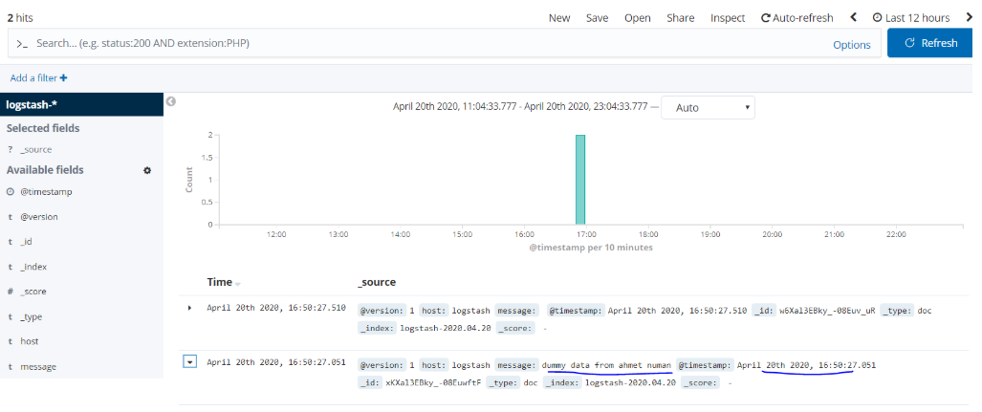Click Save in the top menu
Image resolution: width=982 pixels, height=412 pixels.
click(x=597, y=18)
